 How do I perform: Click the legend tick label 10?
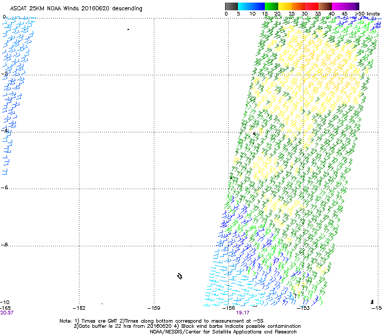[x=252, y=14]
